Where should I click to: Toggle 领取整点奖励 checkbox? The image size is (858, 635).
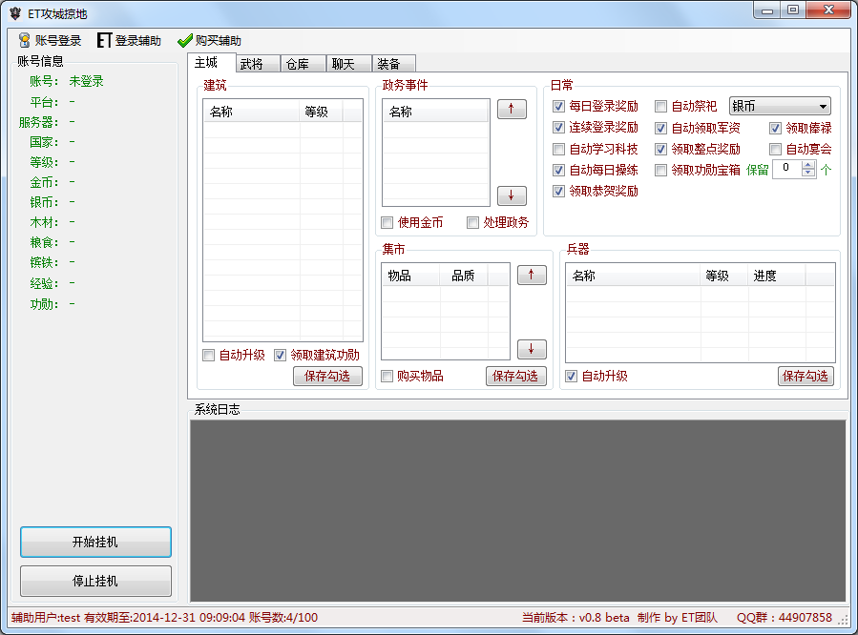pos(661,149)
